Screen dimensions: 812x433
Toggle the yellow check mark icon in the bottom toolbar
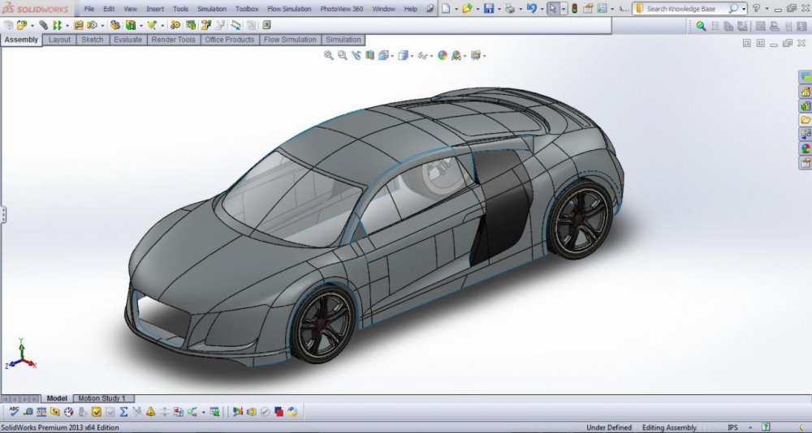(96, 412)
